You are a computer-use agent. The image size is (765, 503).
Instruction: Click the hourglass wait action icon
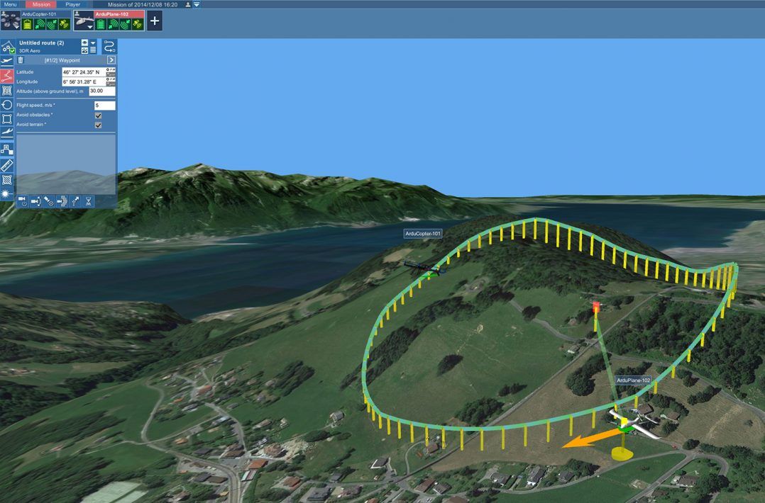coord(89,201)
